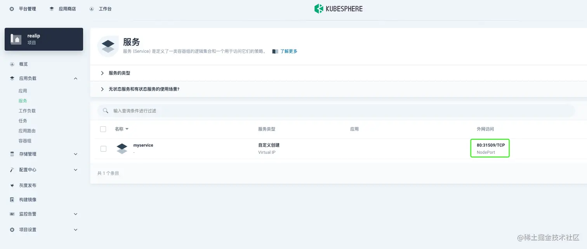Screen dimensions: 587x249
Task: Click the 共 1 个条目 footer text
Action: click(108, 173)
